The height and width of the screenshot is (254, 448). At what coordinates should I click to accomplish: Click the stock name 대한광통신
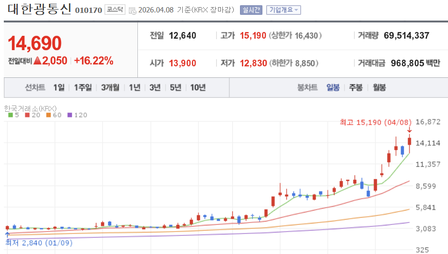pyautogui.click(x=39, y=9)
